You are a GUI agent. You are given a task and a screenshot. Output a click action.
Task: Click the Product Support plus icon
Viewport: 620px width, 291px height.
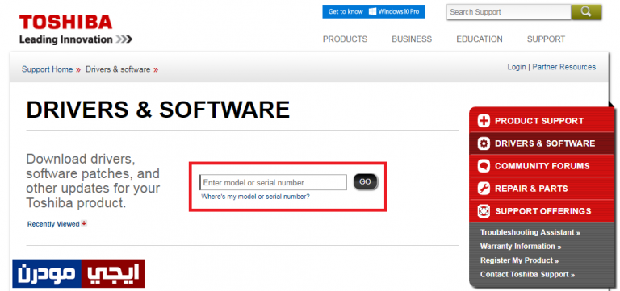(484, 121)
